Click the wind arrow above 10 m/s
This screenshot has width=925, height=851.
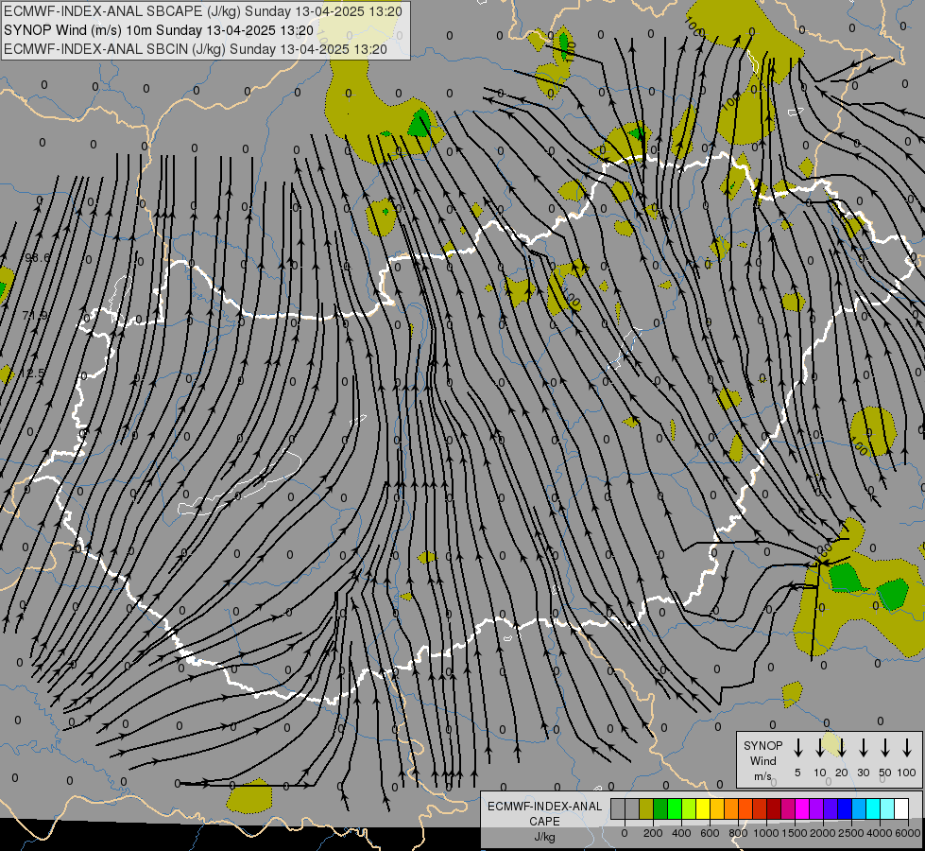820,748
